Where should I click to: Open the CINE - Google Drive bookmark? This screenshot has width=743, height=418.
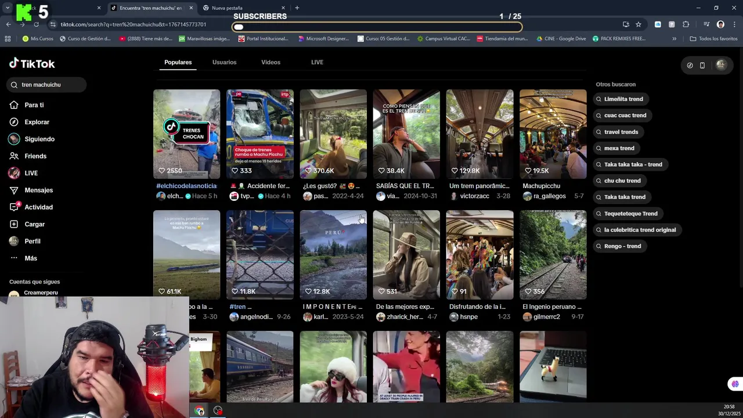pyautogui.click(x=561, y=39)
